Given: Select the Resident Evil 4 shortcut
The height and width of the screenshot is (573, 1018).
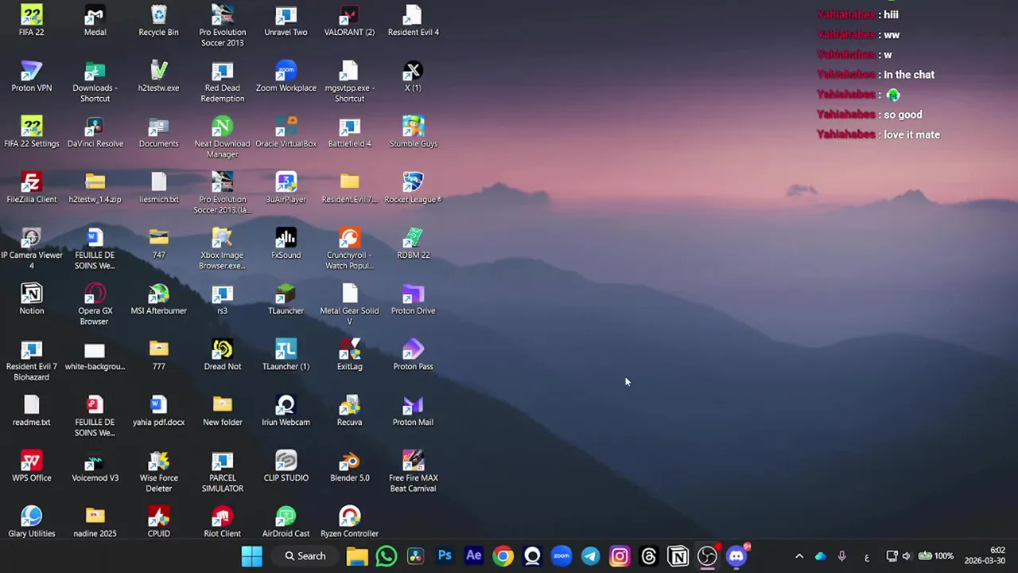Looking at the screenshot, I should 413,21.
